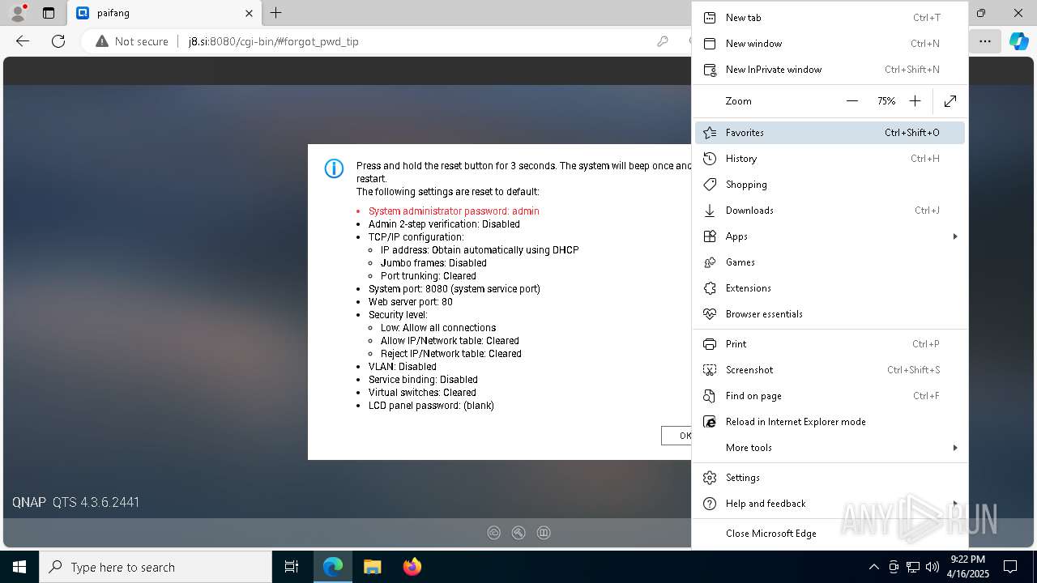This screenshot has height=583, width=1037.
Task: Click the network tray icon
Action: pos(913,567)
